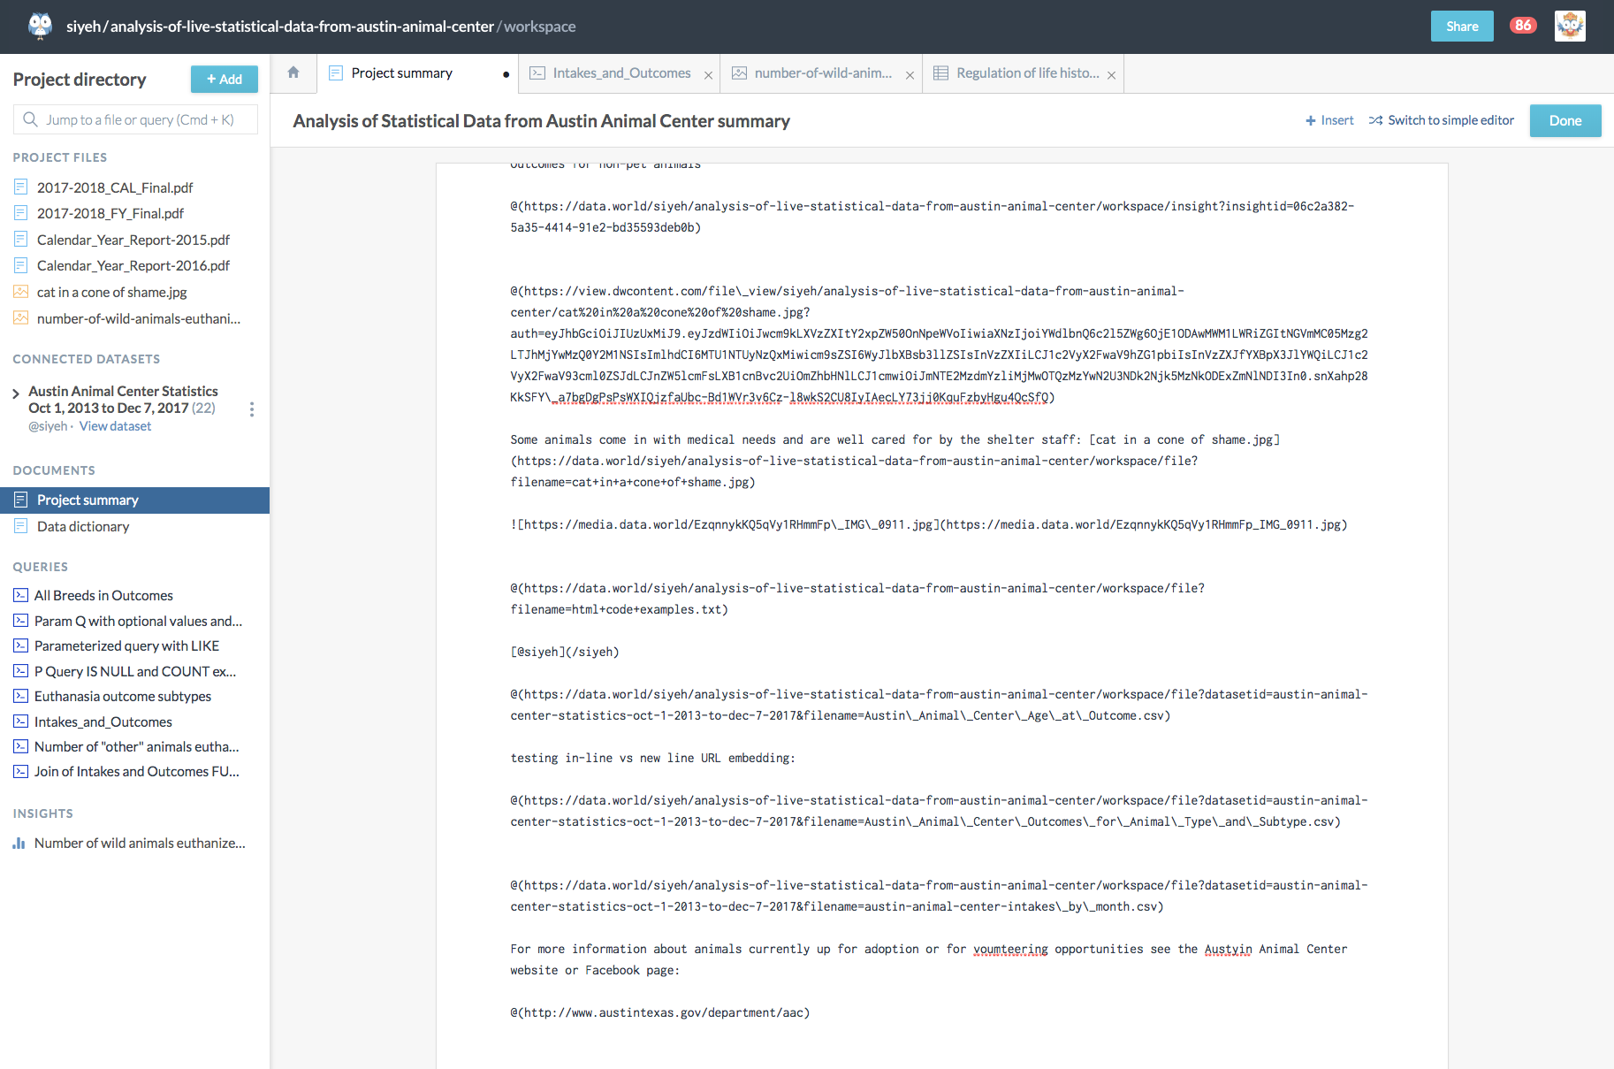
Task: Open 2017-2018_CAL_Final.pdf file
Action: [x=115, y=187]
